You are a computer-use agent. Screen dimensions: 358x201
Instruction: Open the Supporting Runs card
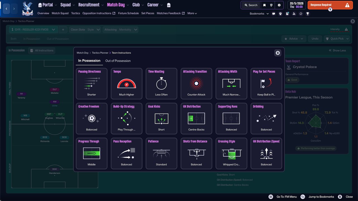[x=231, y=118]
